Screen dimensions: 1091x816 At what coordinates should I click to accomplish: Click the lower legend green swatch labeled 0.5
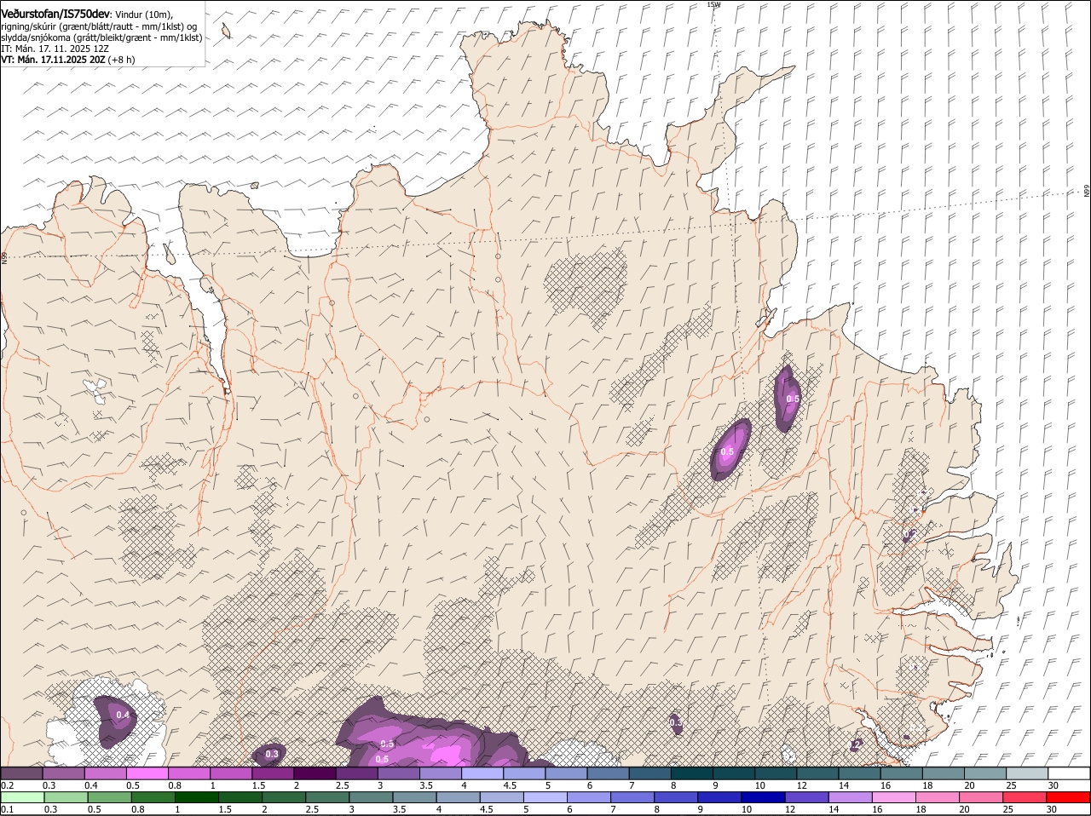(109, 797)
